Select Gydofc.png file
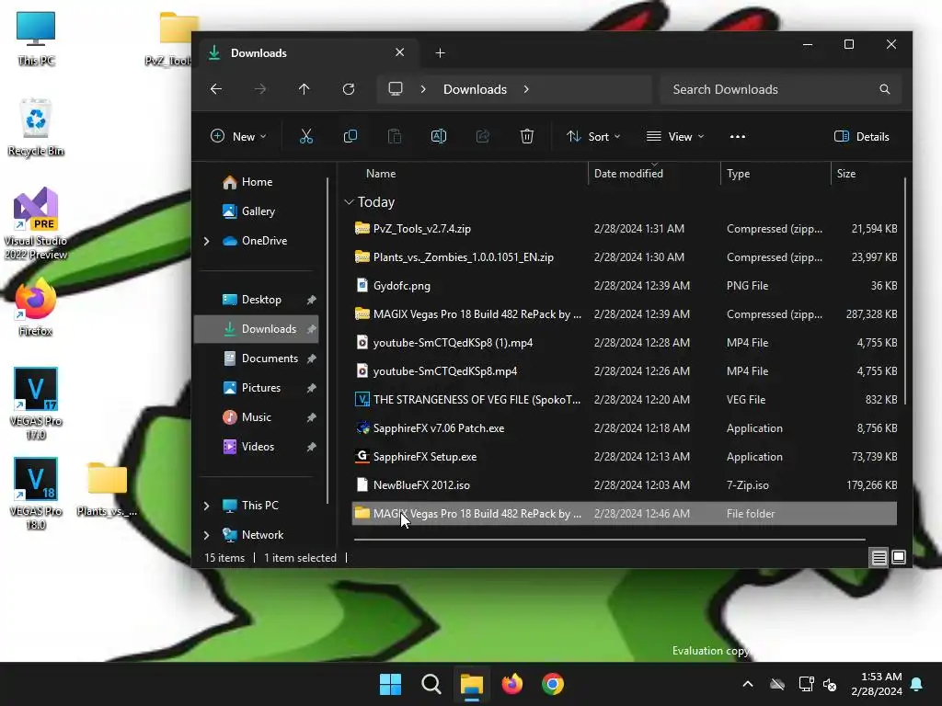 coord(625,286)
